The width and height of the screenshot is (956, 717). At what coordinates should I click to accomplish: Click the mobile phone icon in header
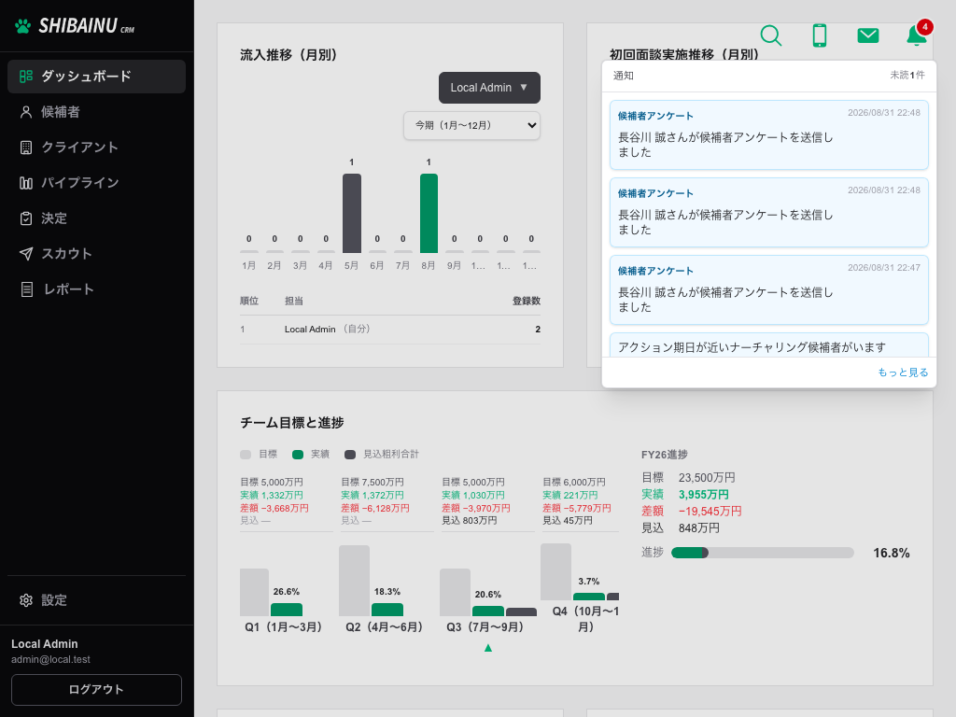820,35
